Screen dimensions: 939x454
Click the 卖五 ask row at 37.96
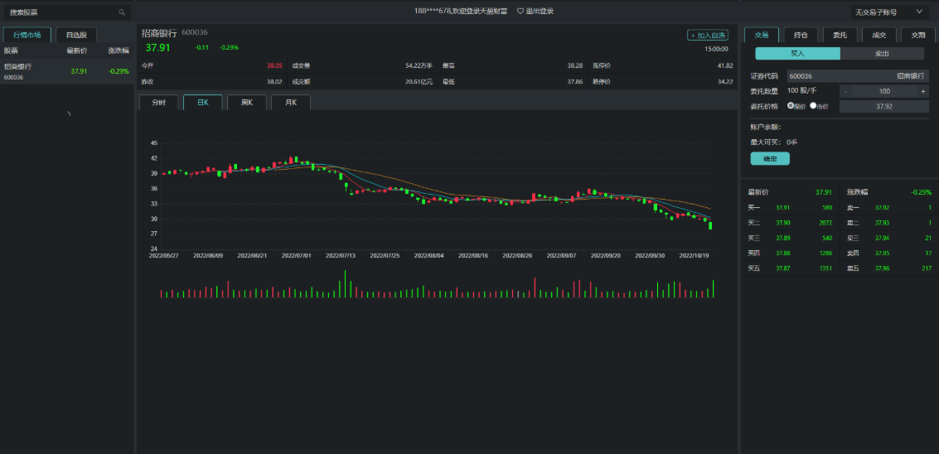point(889,268)
